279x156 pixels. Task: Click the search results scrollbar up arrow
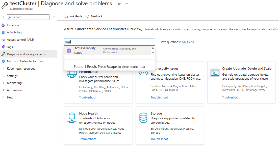point(153,48)
